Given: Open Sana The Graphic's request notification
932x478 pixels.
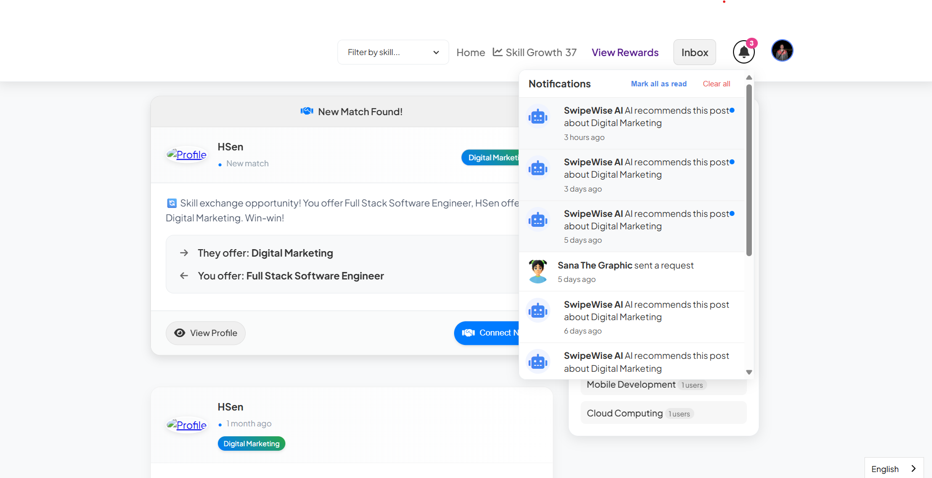Looking at the screenshot, I should (632, 272).
